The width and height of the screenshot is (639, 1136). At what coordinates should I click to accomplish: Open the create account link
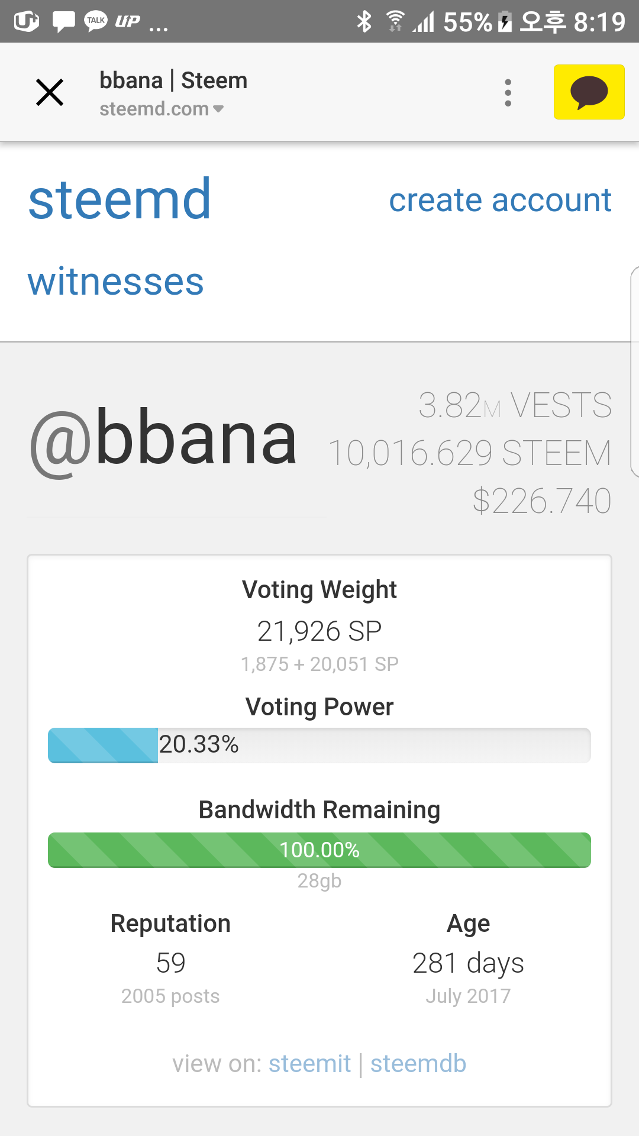coord(500,200)
